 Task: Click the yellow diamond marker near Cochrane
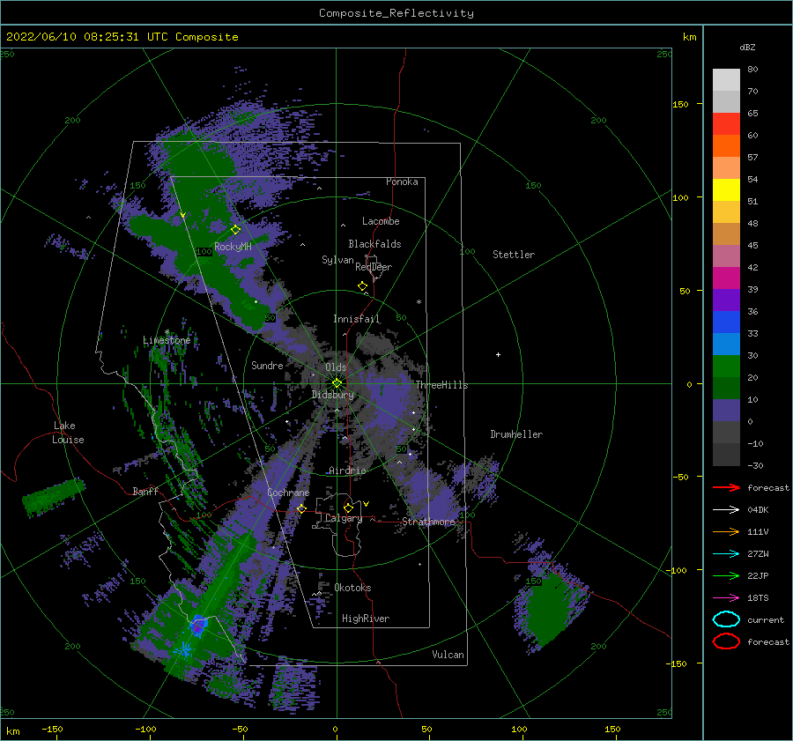coord(301,508)
